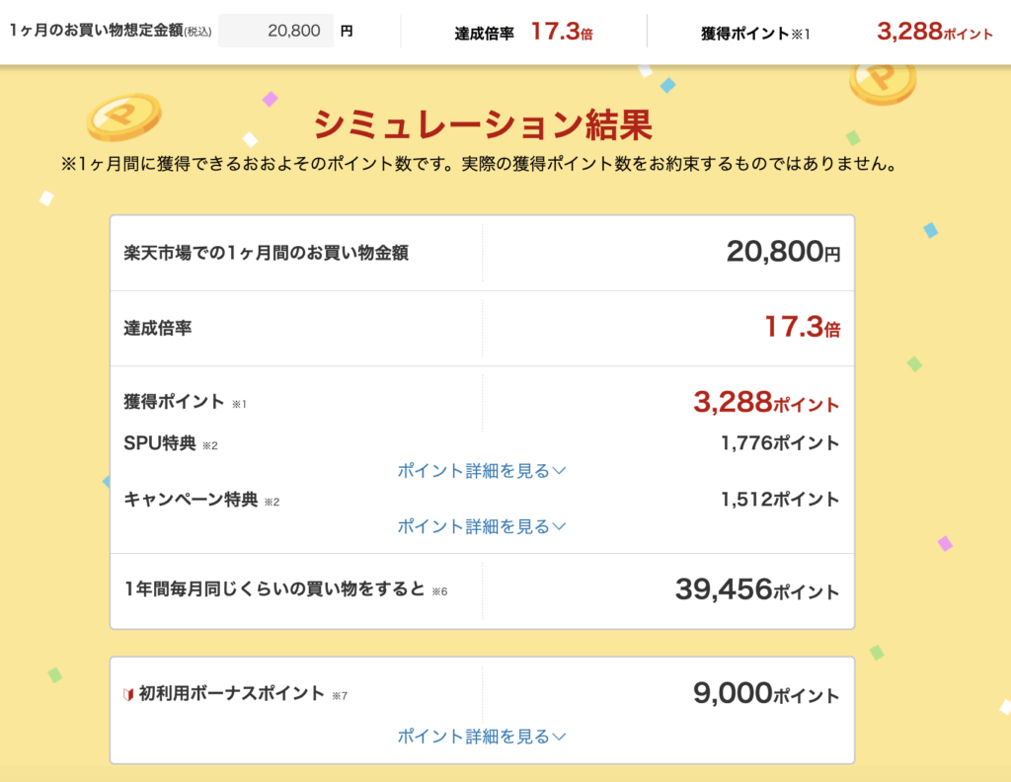
Task: Click the beginner mark icon beside 初利用ボーナスポイント
Action: coord(127,695)
